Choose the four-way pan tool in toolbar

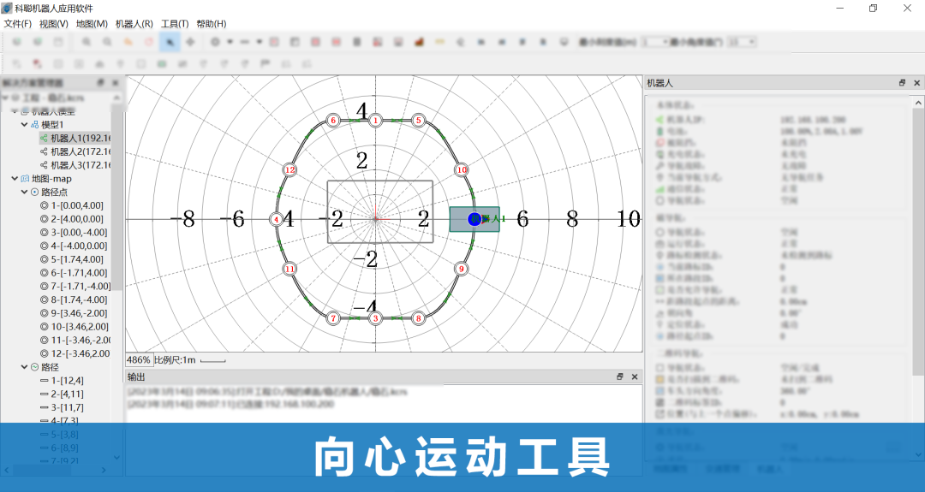[189, 41]
